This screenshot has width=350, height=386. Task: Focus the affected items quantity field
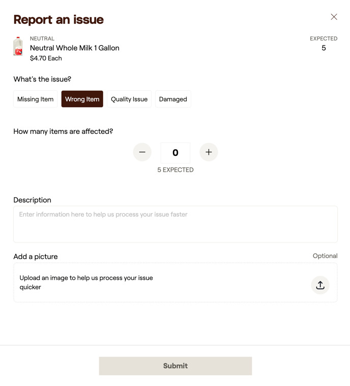click(x=176, y=153)
